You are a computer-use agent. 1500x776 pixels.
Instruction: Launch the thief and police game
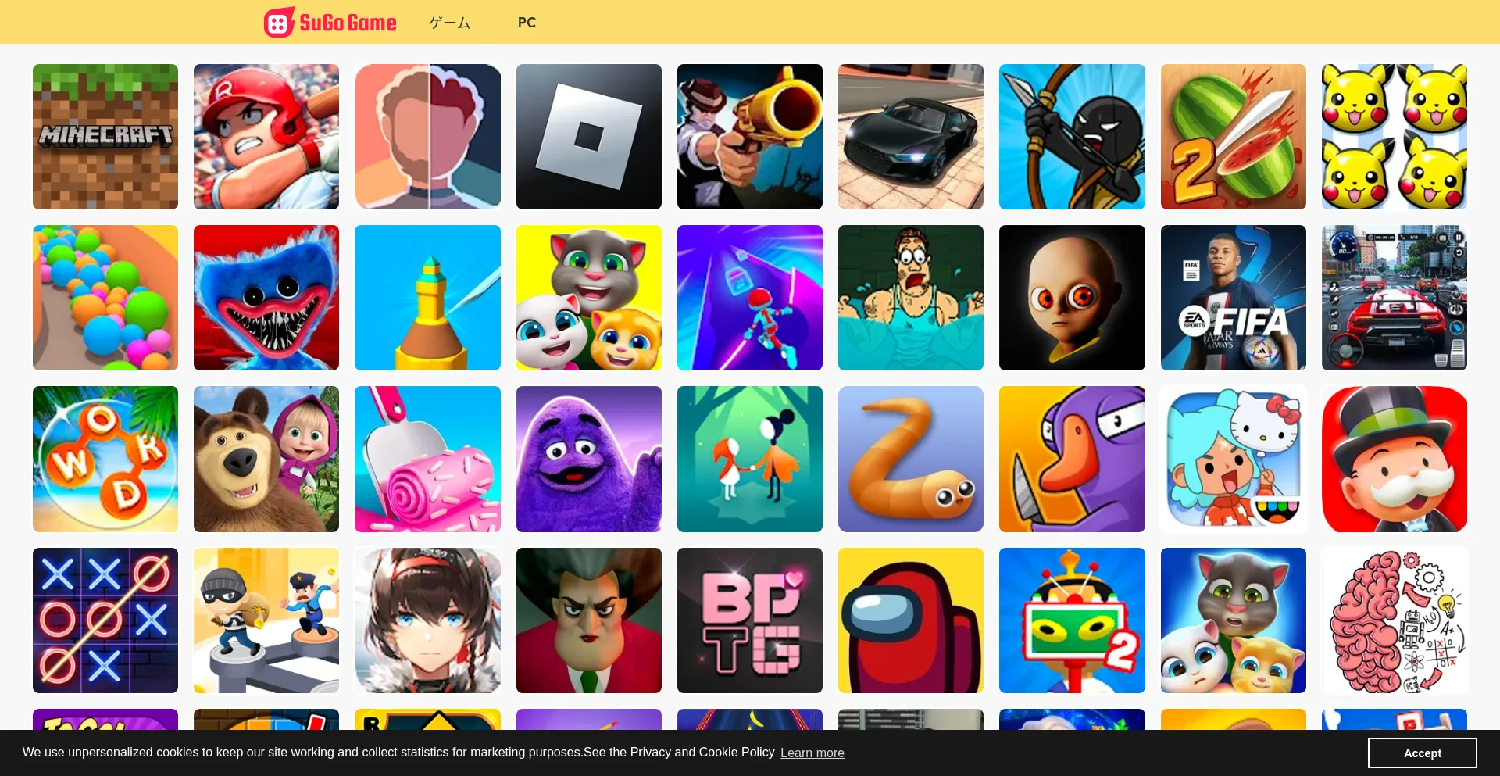click(x=266, y=620)
